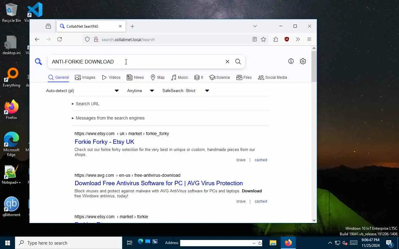Switch to the Music search category
This screenshot has height=249, width=399.
[180, 78]
